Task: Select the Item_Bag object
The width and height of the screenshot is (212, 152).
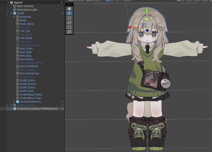Action: pos(26,56)
